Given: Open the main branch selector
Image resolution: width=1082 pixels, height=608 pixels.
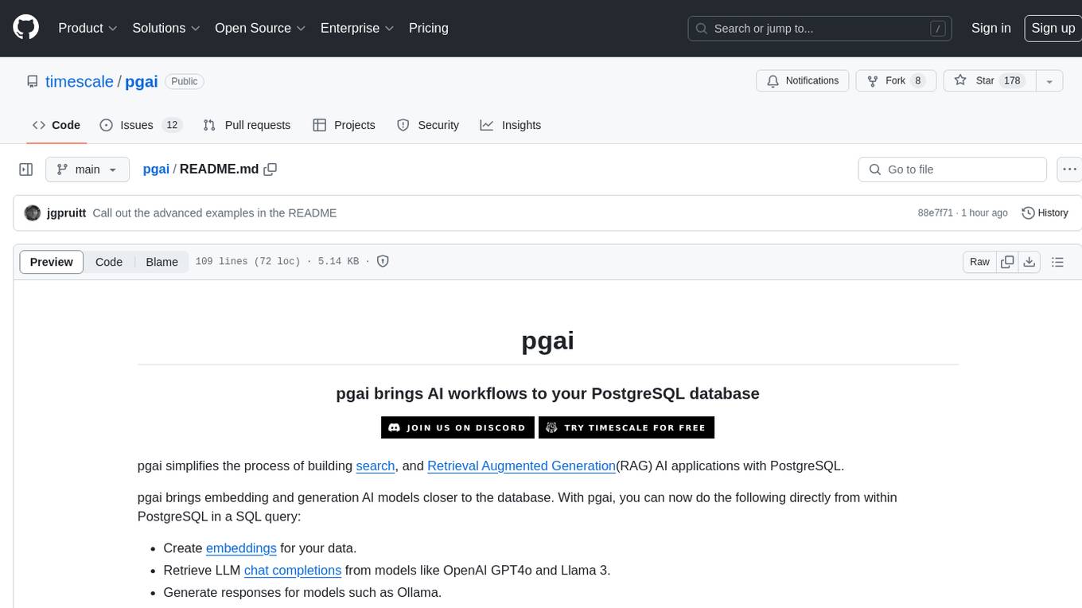Looking at the screenshot, I should tap(88, 170).
